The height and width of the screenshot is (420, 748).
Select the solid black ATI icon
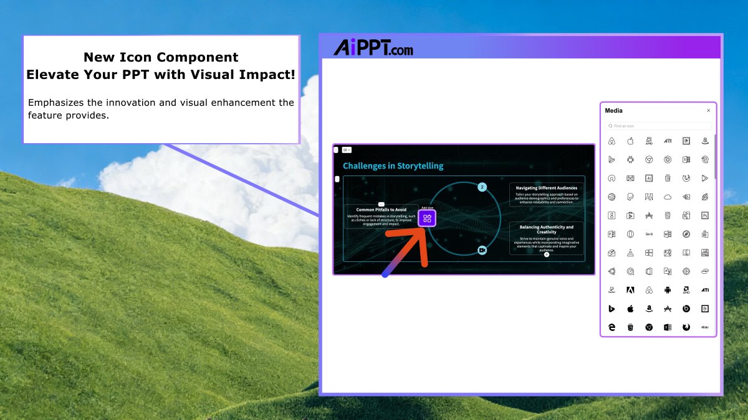(x=705, y=290)
